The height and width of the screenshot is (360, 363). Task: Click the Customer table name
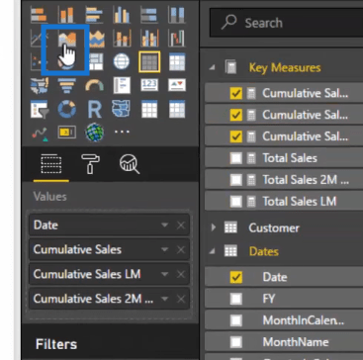point(274,227)
